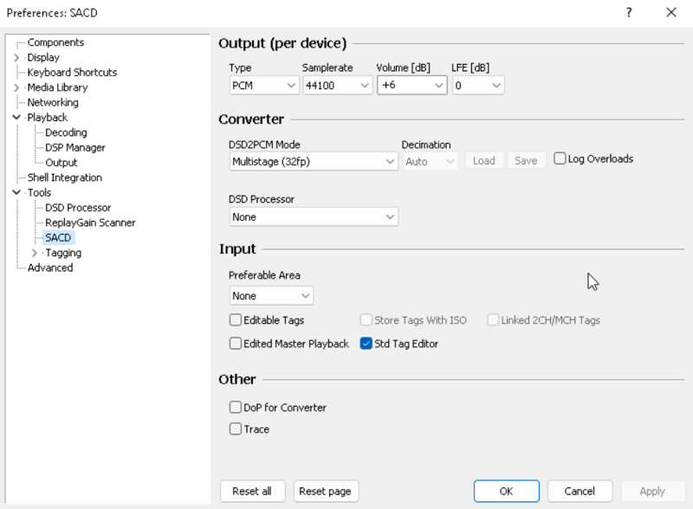Viewport: 693px width, 509px height.
Task: Select the Advanced preferences page
Action: [49, 267]
